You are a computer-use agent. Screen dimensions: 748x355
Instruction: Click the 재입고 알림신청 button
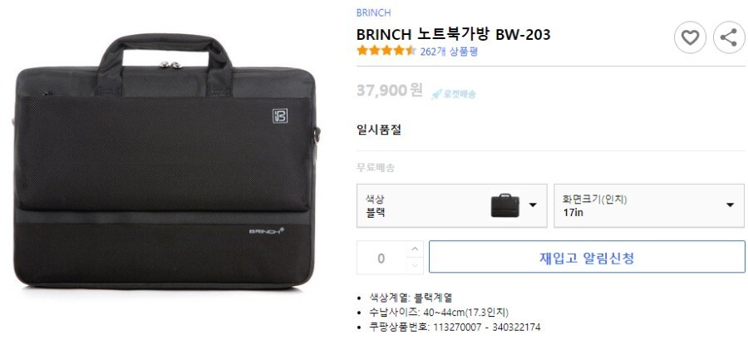coord(587,257)
